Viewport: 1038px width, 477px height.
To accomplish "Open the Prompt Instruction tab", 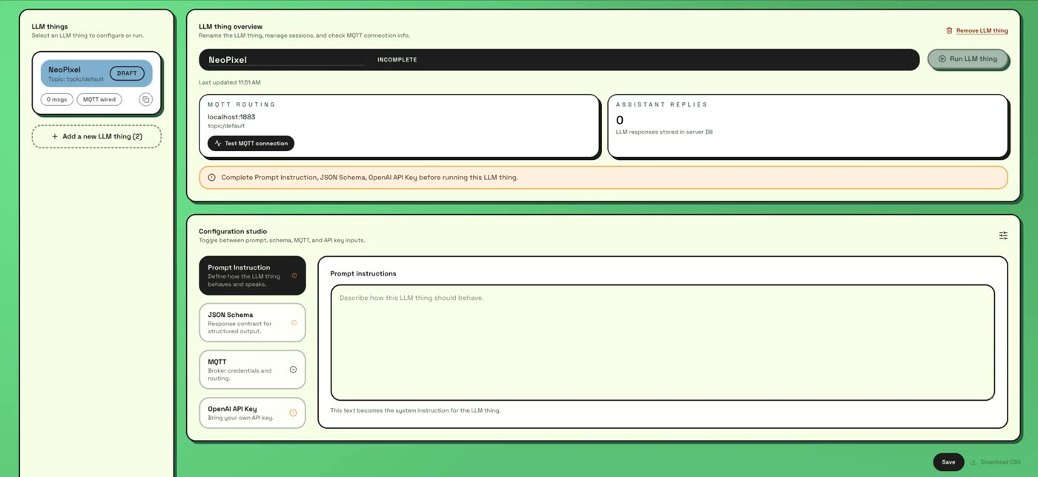I will pos(252,276).
